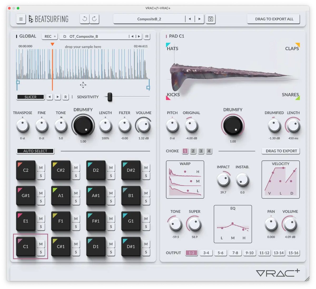Click the pad DRAG TO EXPORT button
Viewport: 316px width, 289px height.
click(x=281, y=151)
